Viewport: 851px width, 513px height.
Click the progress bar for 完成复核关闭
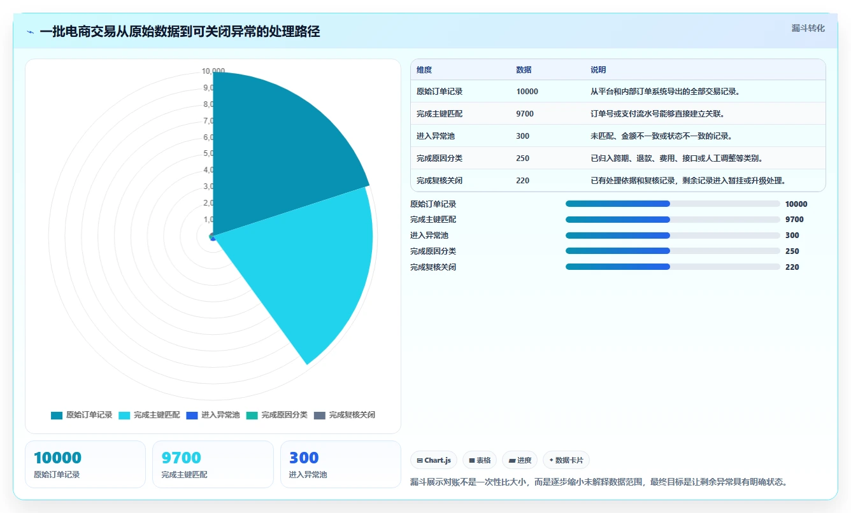tap(673, 267)
